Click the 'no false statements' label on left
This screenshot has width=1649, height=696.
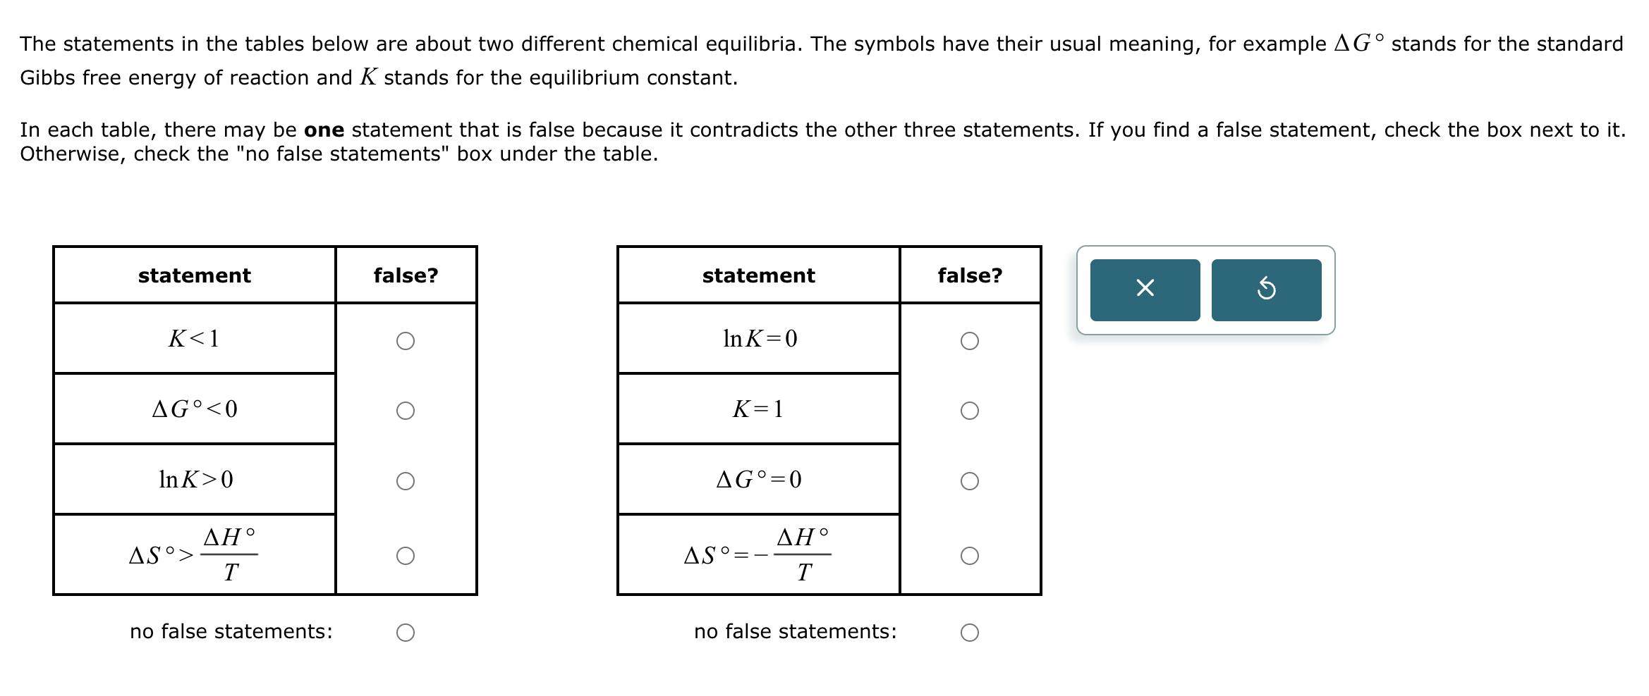coord(230,632)
